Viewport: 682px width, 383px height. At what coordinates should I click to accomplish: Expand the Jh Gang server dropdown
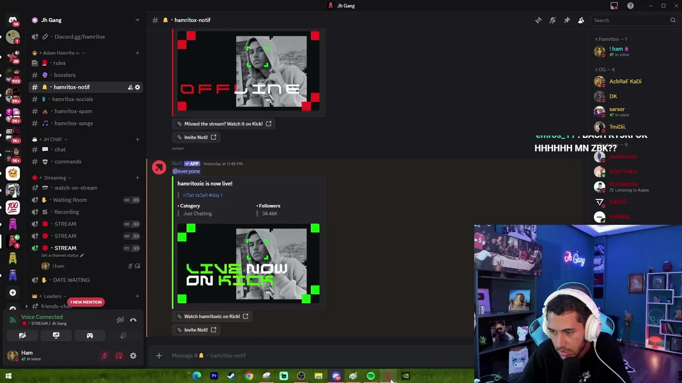(137, 20)
